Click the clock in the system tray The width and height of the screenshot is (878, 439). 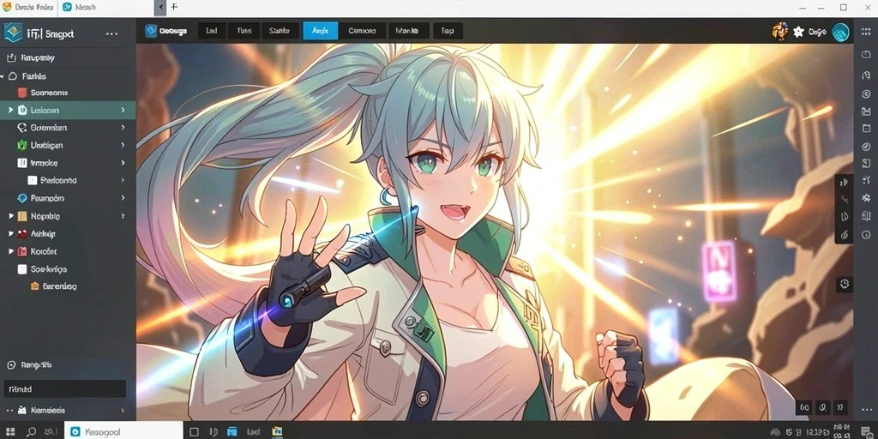[818, 432]
